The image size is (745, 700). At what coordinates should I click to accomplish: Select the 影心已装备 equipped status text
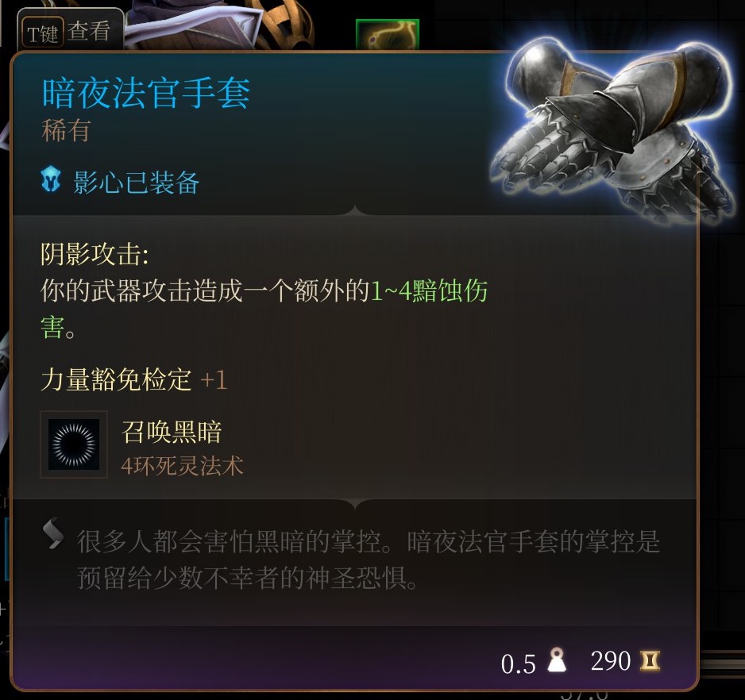(x=136, y=183)
